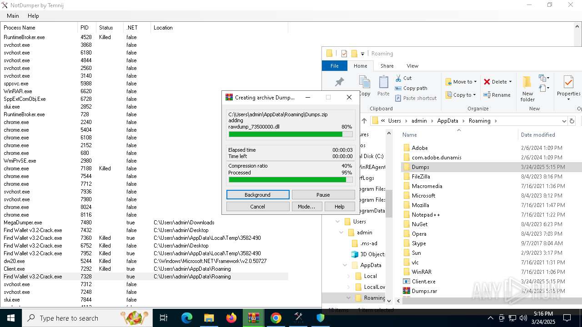
Task: Expand the Local folder tree node
Action: (349, 276)
